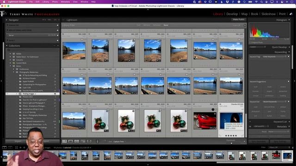Select the red car photo thumbnail
Image resolution: width=296 pixels, height=166 pixels.
205,121
